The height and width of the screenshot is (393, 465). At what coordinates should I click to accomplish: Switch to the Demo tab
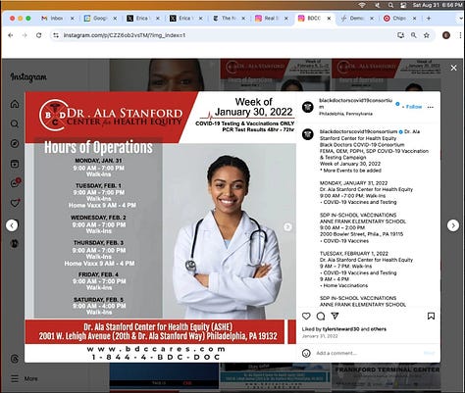[357, 19]
